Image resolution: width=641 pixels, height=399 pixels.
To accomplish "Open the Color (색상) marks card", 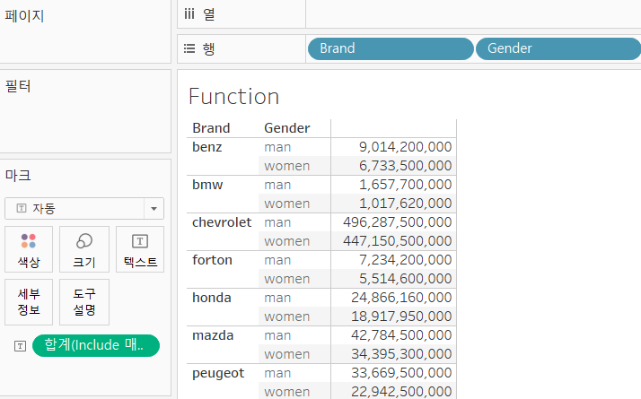I will tap(29, 249).
